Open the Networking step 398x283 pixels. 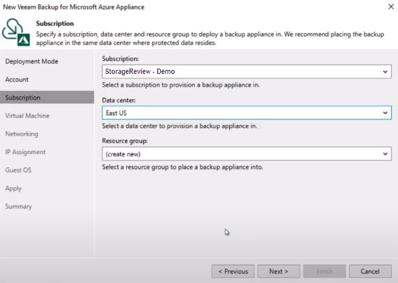coord(22,134)
